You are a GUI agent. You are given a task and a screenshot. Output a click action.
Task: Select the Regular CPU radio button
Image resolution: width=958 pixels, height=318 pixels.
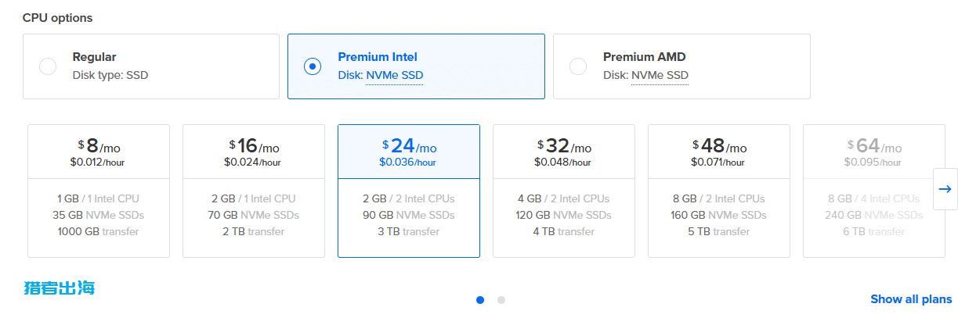(x=48, y=66)
